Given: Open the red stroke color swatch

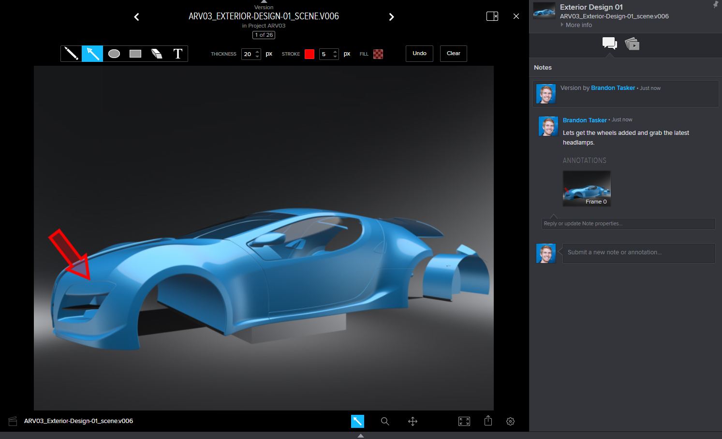Looking at the screenshot, I should (x=309, y=54).
